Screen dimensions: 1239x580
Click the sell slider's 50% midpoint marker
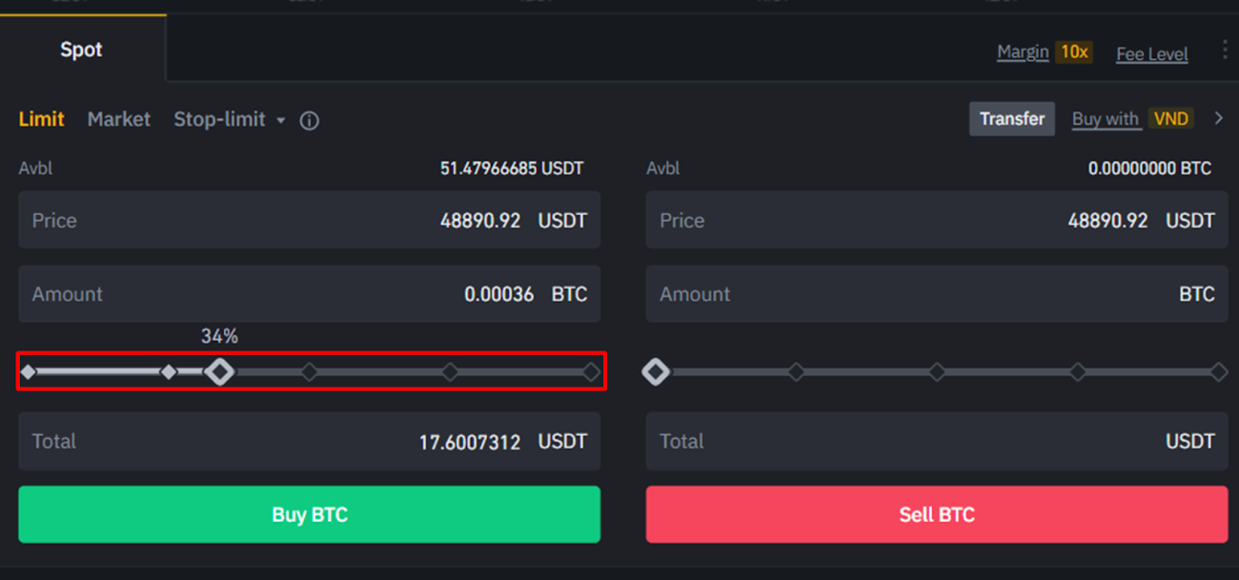pos(937,371)
